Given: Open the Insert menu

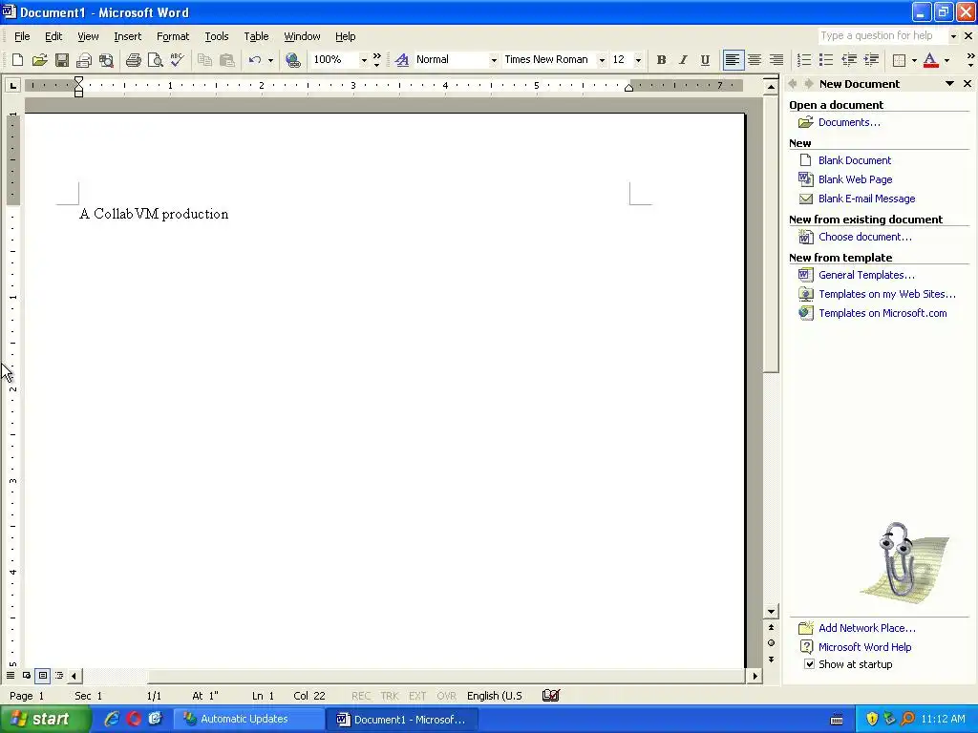Looking at the screenshot, I should 127,36.
